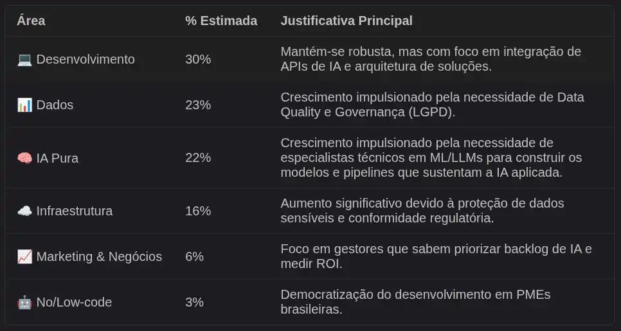Click the laptop emoji beside Desenvolvimento

click(24, 59)
